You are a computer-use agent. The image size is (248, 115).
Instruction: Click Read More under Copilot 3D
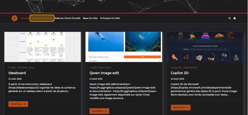(x=181, y=107)
